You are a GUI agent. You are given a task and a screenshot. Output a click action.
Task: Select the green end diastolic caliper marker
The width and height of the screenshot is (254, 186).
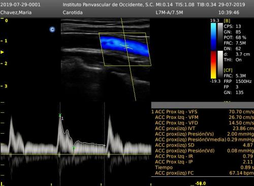(x=74, y=148)
